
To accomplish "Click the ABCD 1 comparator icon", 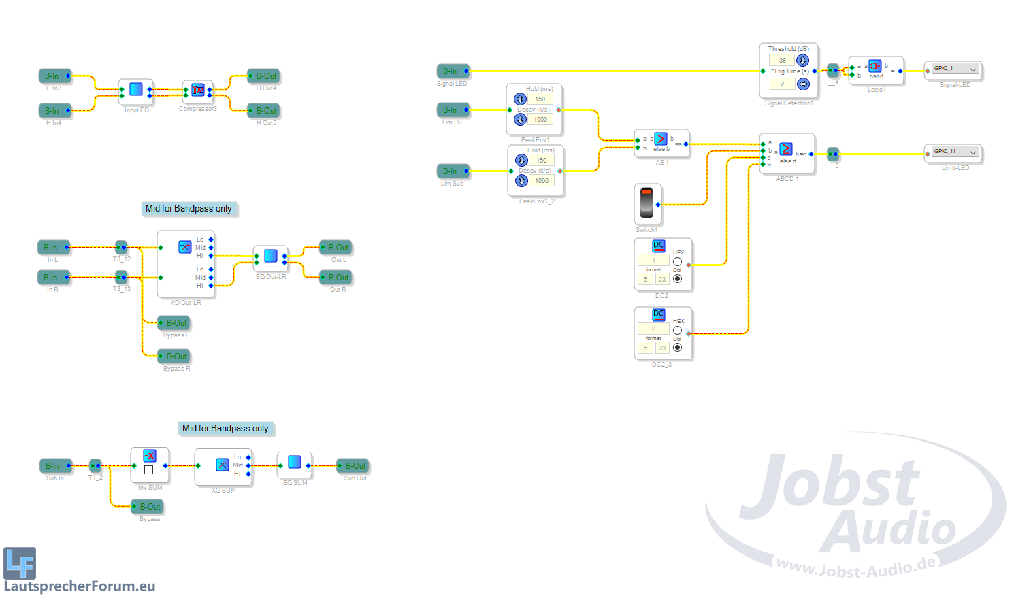I will point(786,149).
